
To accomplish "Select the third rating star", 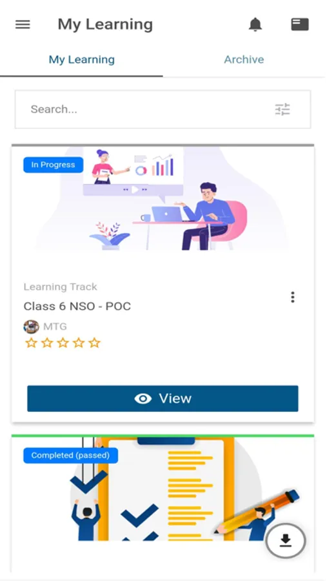I will coord(63,343).
